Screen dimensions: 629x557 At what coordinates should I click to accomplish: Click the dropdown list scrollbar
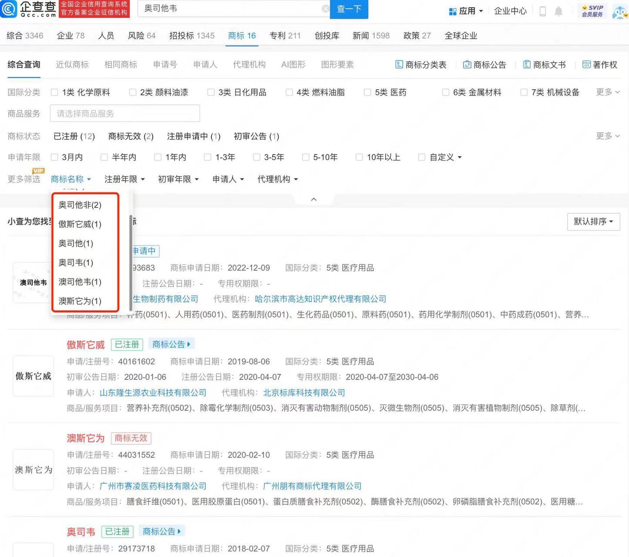[x=131, y=263]
